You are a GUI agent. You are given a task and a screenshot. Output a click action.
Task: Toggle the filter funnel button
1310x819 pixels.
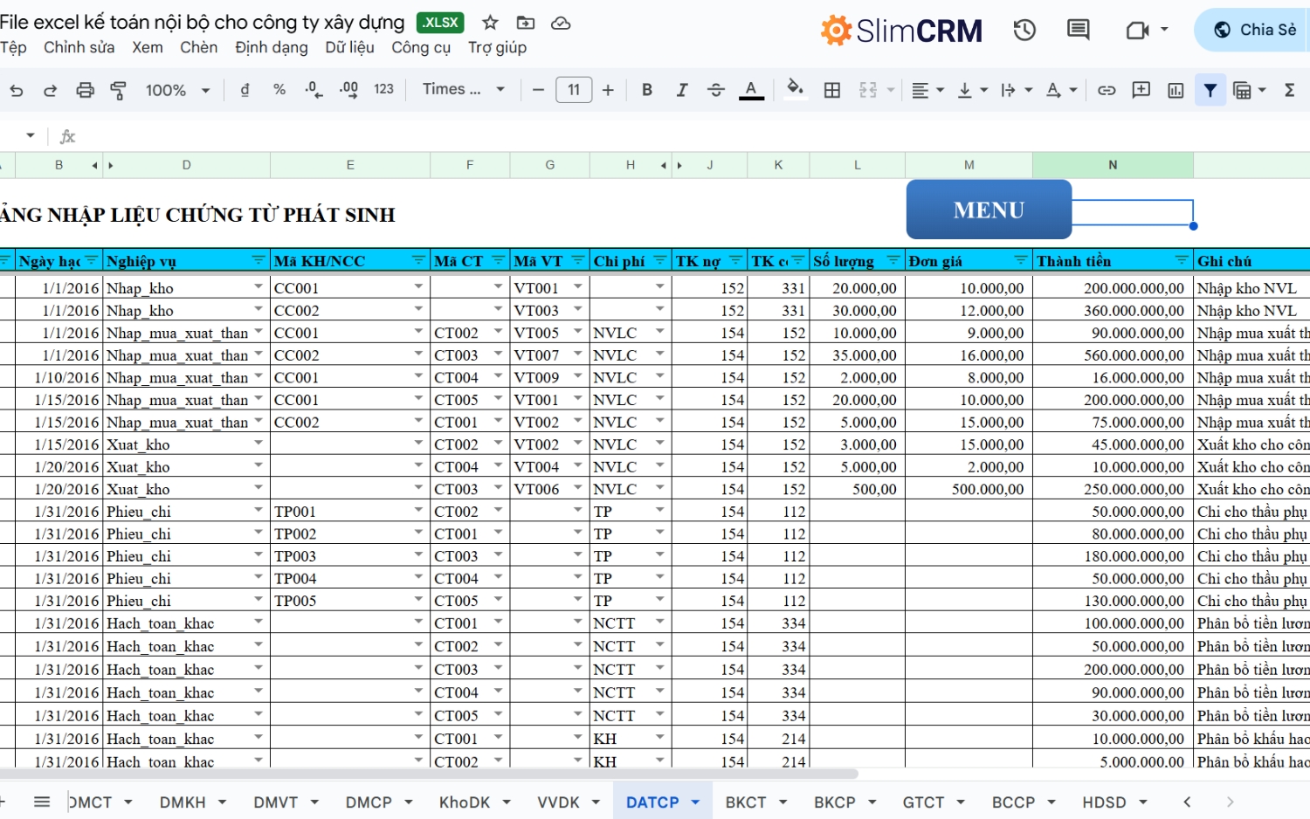coord(1210,89)
